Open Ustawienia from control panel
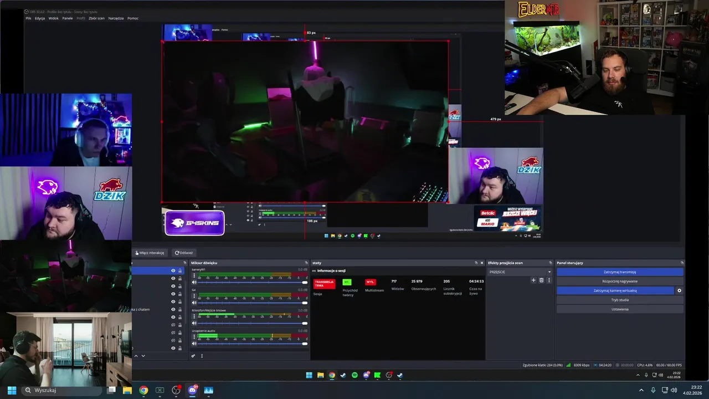The width and height of the screenshot is (709, 399). click(620, 309)
